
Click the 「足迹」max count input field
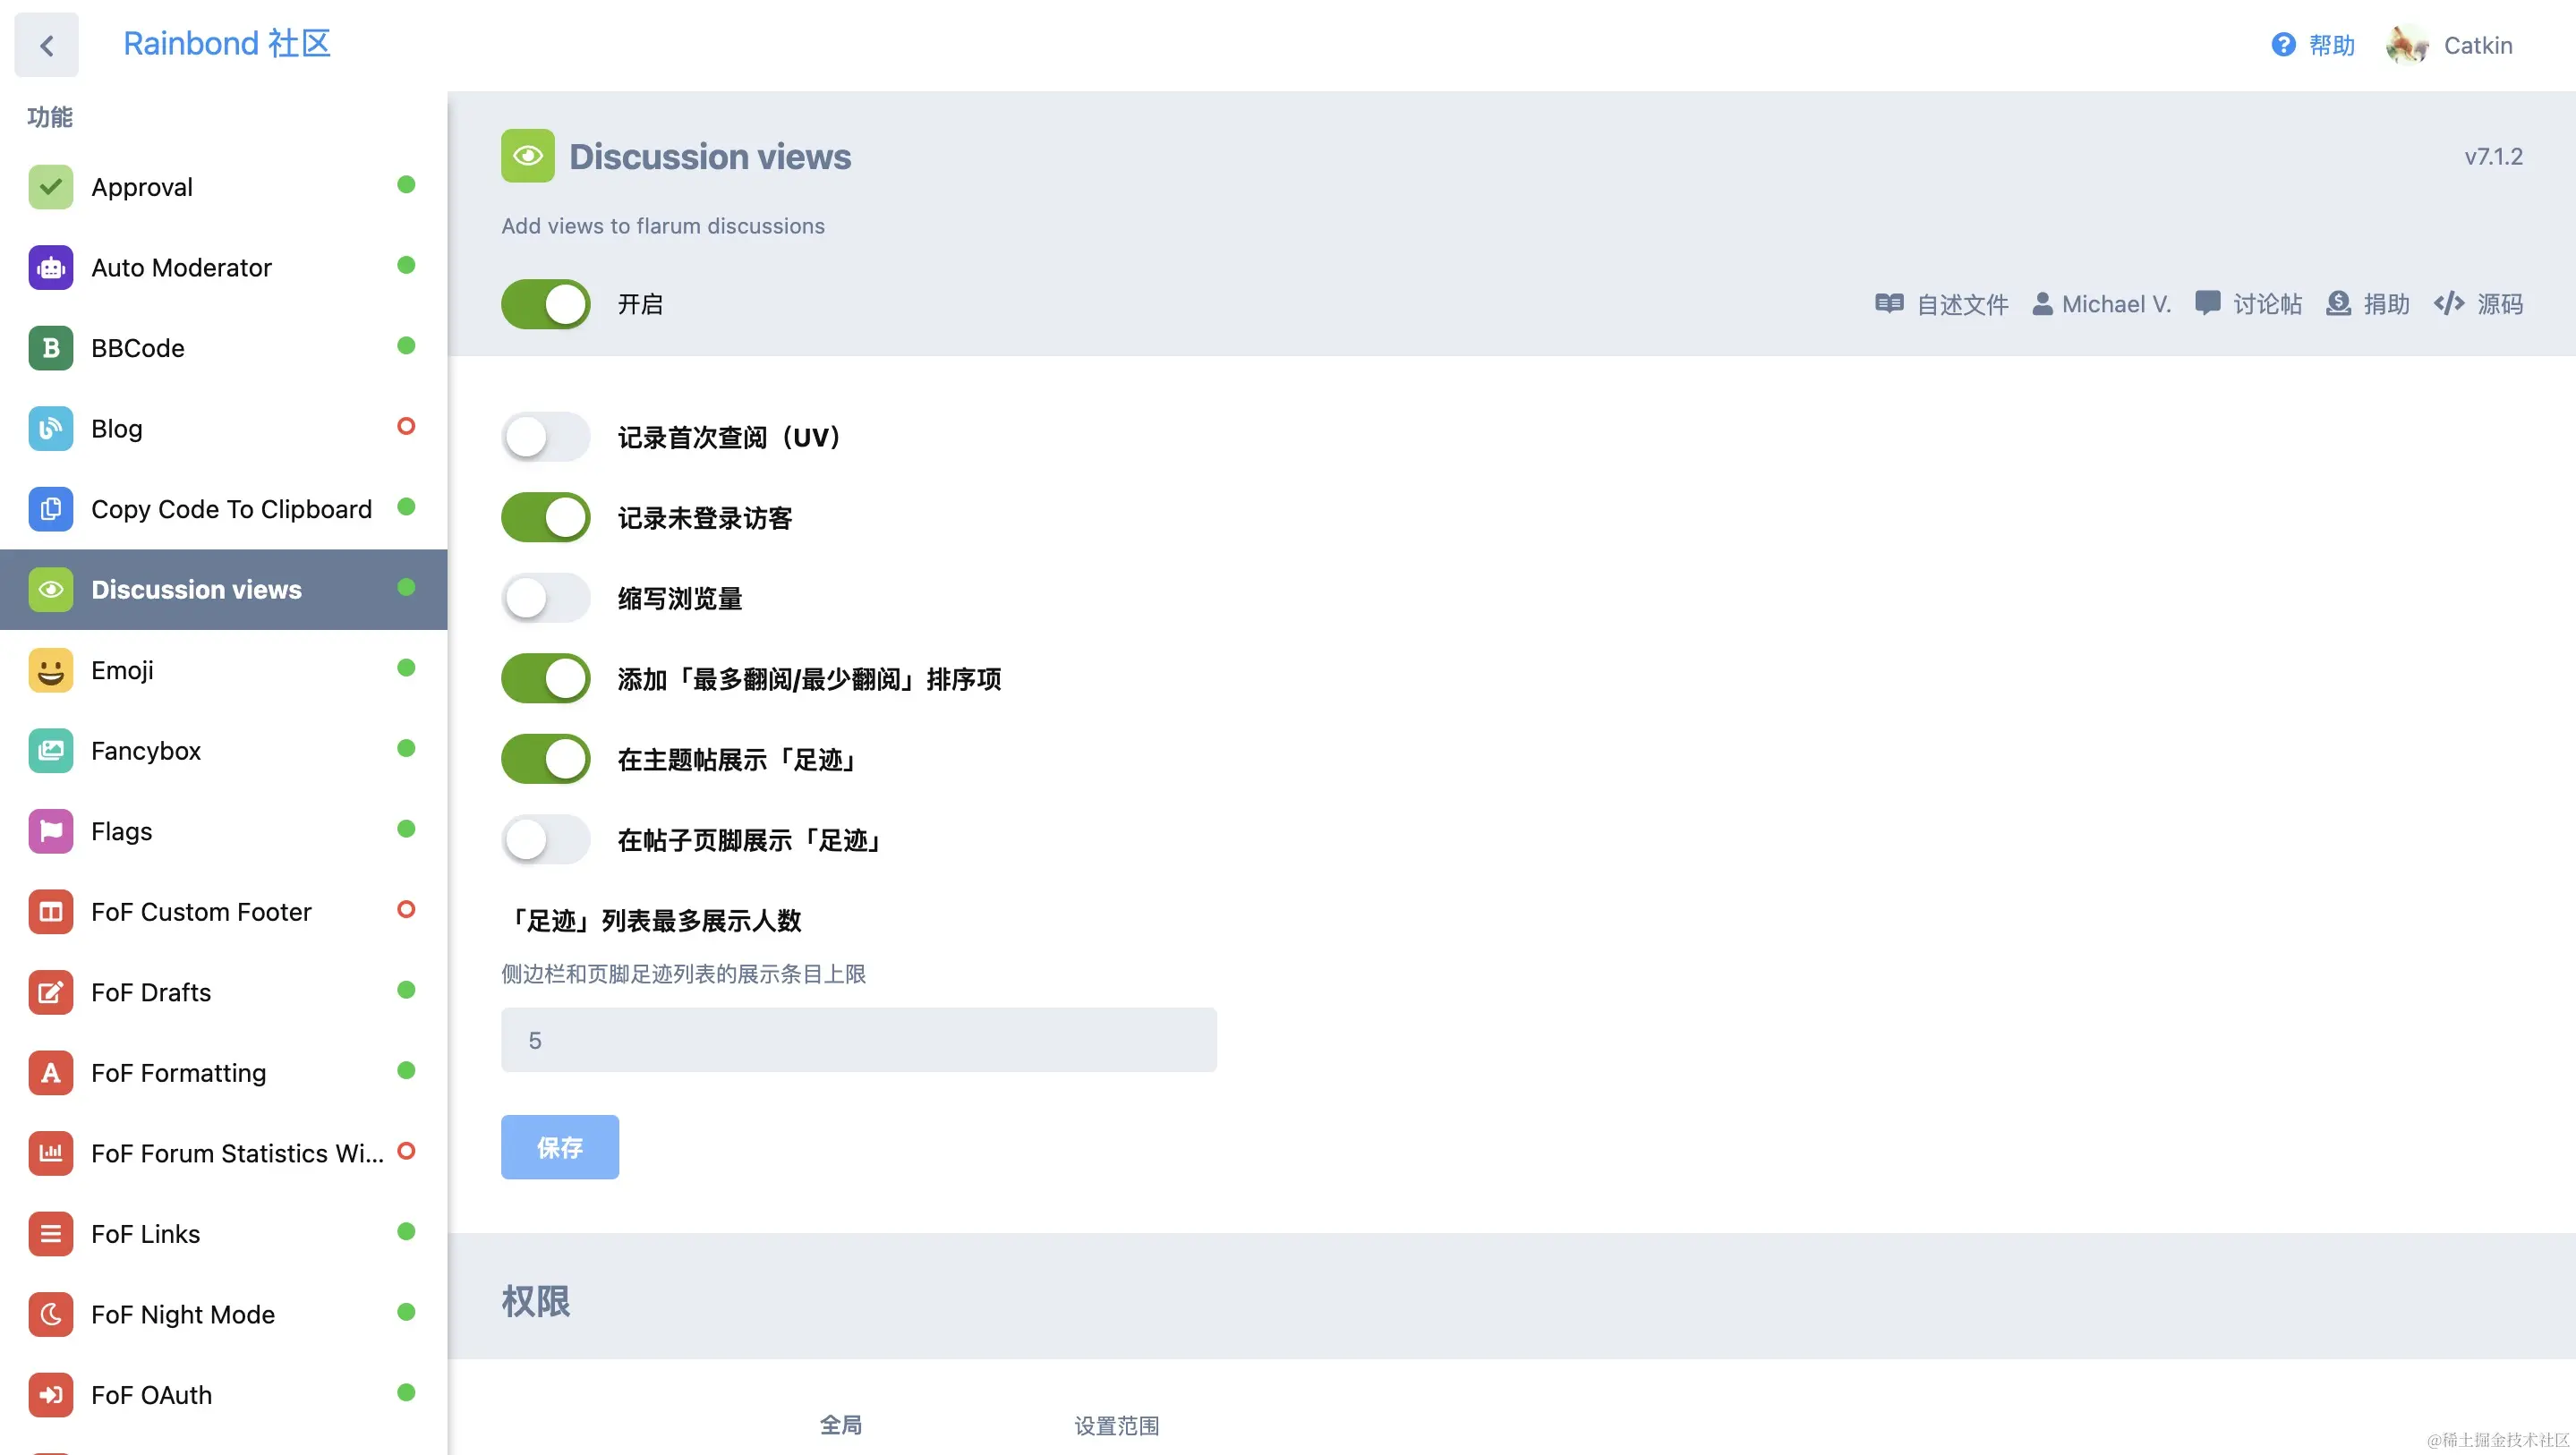pos(859,1040)
